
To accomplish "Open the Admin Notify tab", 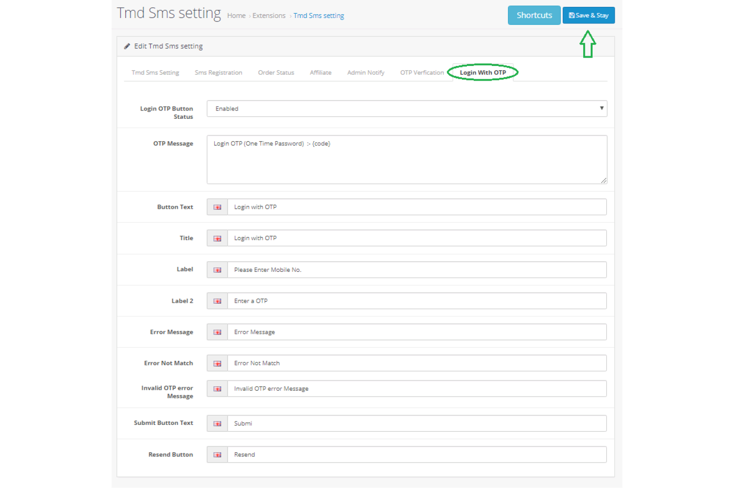I will [366, 72].
